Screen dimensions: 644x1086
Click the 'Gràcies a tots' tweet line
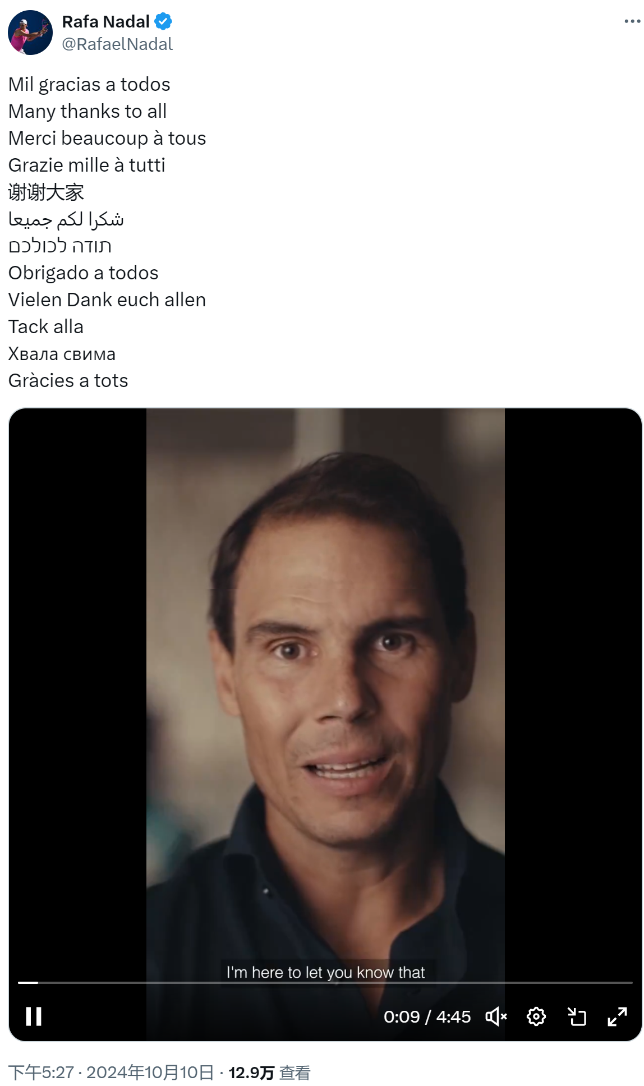coord(68,380)
